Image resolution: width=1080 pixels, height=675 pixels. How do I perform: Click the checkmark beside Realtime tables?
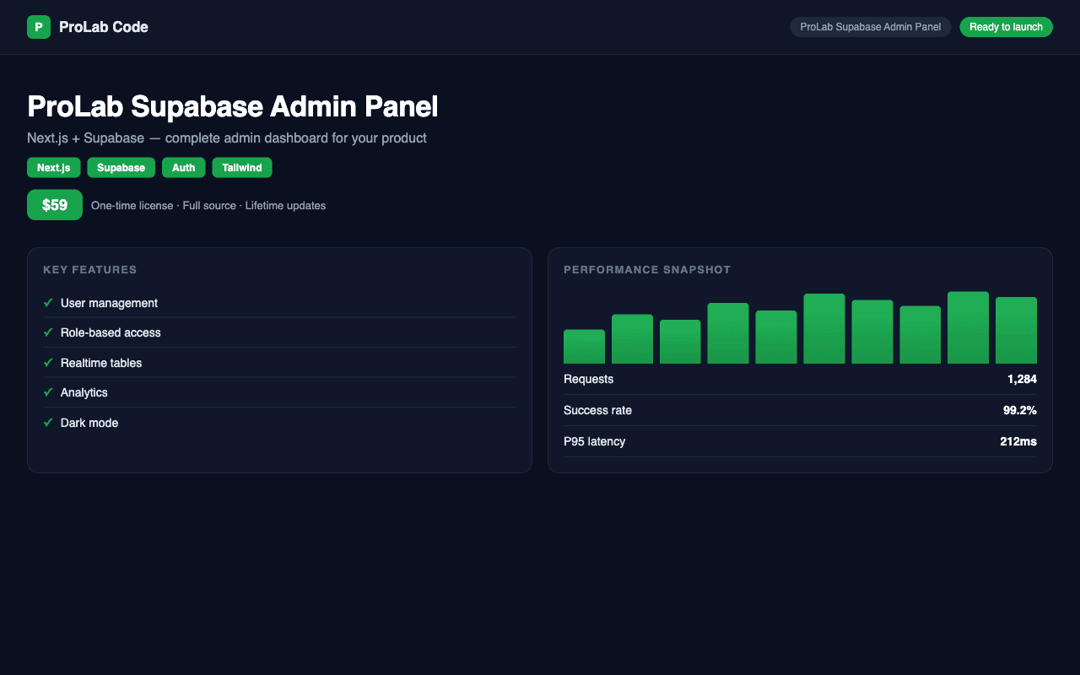[x=48, y=363]
